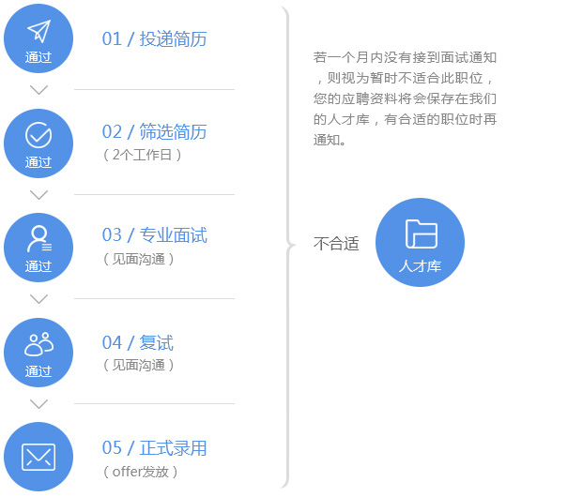This screenshot has height=497, width=583.
Task: Click the chevron below the paper plane circle
Action: 38,90
